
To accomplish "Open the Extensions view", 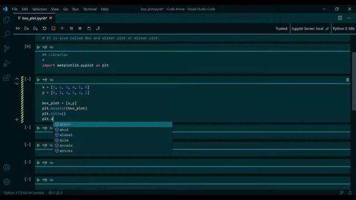I will [7, 78].
